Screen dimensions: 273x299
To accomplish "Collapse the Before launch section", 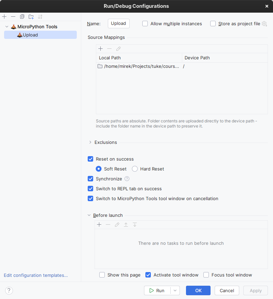I will point(89,215).
